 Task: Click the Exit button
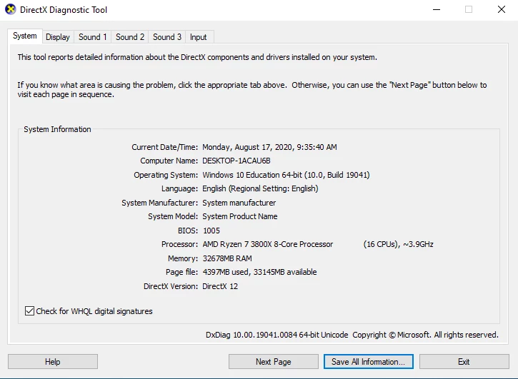pyautogui.click(x=464, y=362)
